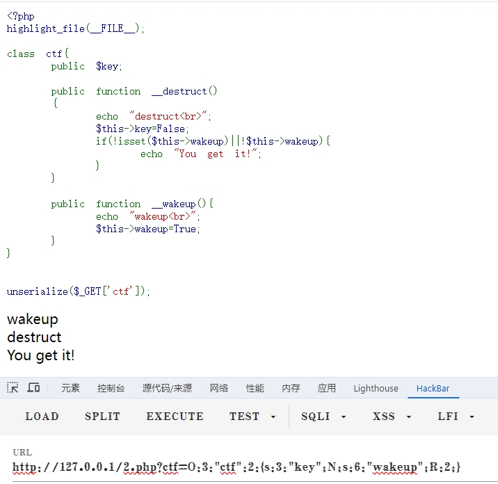Expand the XSS payload dropdown
The width and height of the screenshot is (498, 484).
(392, 417)
